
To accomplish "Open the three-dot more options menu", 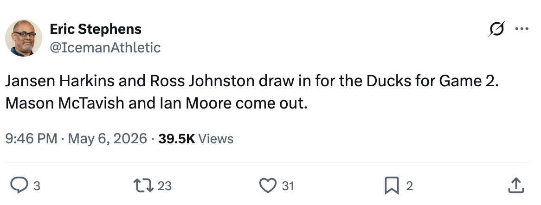I will tap(522, 29).
